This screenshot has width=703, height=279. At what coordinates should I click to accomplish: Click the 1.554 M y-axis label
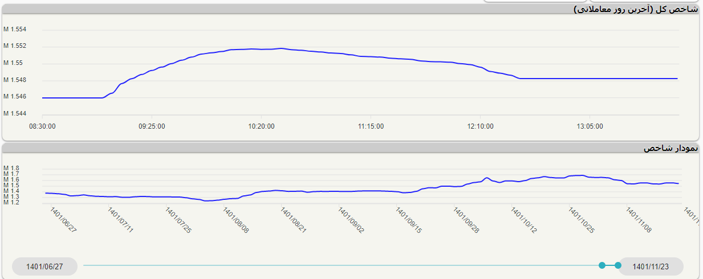(15, 30)
